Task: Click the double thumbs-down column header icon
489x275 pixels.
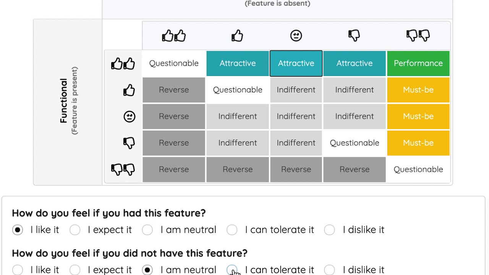Action: pos(418,36)
